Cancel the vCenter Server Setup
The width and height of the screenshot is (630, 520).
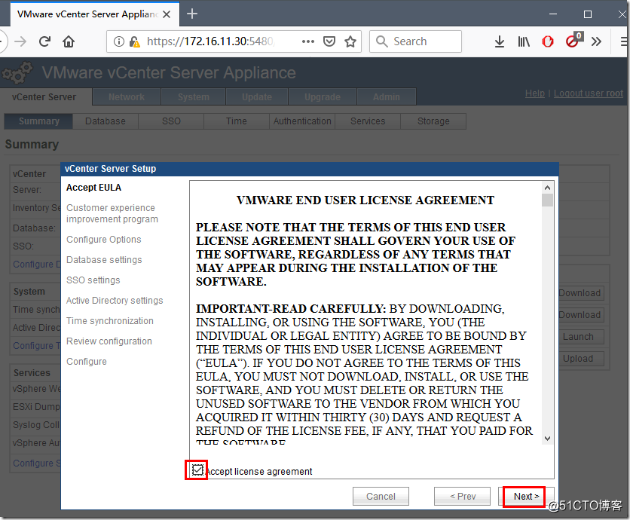(381, 497)
